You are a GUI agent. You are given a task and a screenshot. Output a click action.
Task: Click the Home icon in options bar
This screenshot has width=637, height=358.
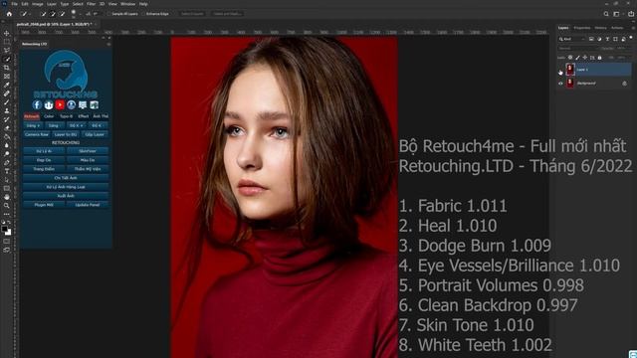9,14
